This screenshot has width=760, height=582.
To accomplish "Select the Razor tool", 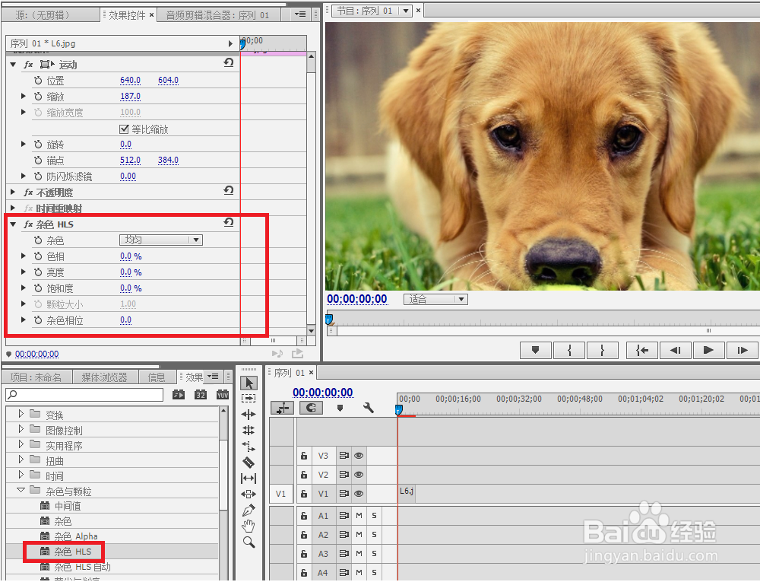I will click(249, 463).
